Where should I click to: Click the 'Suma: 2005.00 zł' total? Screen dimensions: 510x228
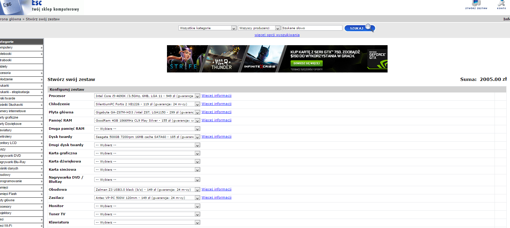[x=483, y=79]
